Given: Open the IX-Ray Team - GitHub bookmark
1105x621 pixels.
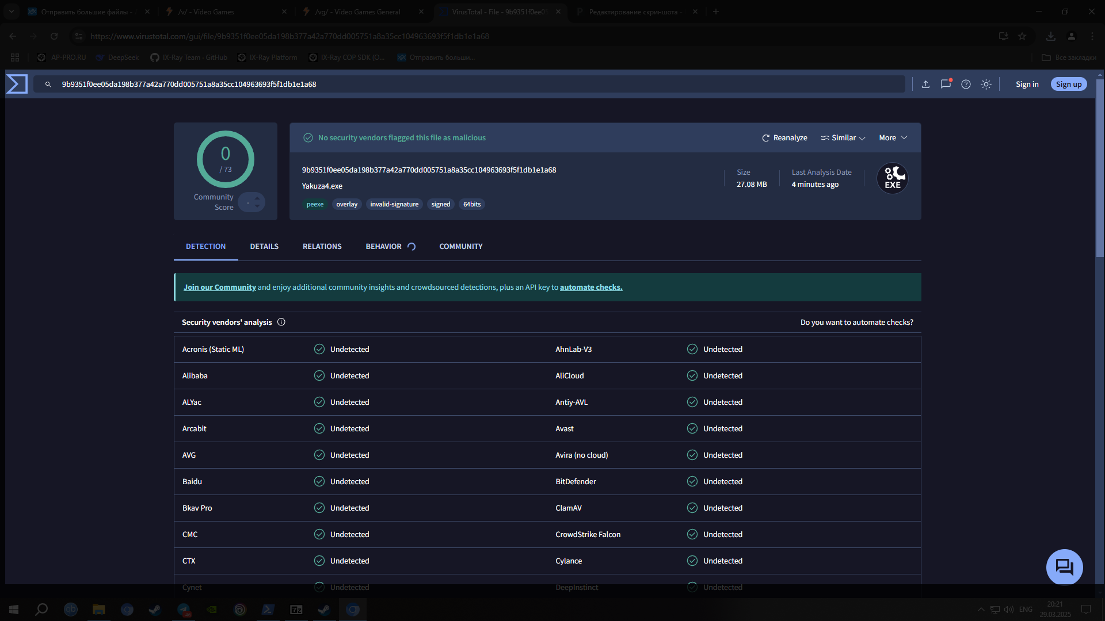Looking at the screenshot, I should pos(189,57).
